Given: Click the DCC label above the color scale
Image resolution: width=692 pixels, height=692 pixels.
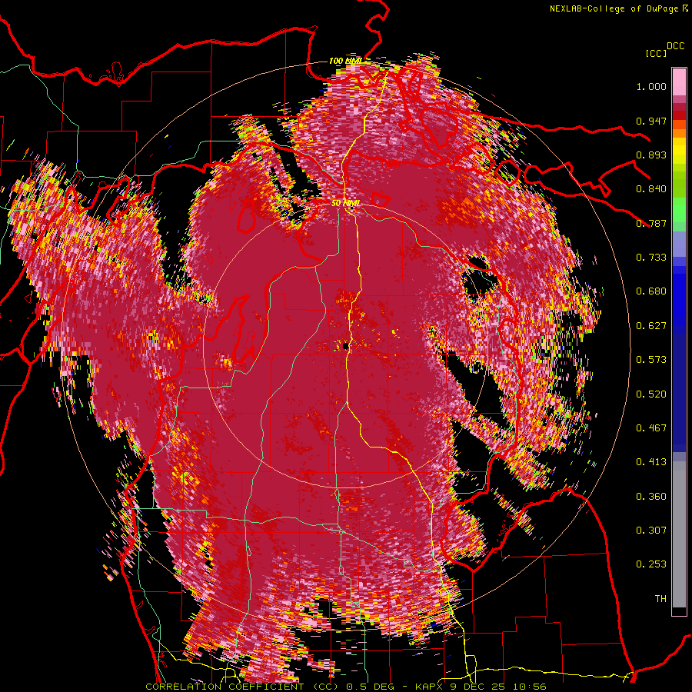Looking at the screenshot, I should coord(675,46).
